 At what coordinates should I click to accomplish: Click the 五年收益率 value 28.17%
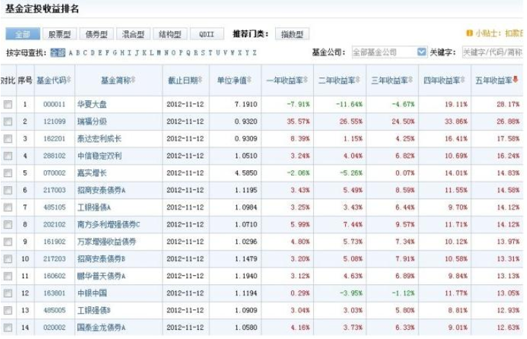508,104
